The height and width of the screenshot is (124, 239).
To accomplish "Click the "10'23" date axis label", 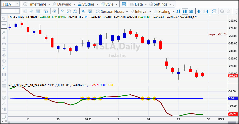I will [x=88, y=119].
